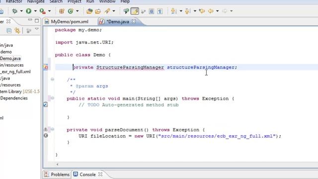
Task: Open the External Tools dropdown arrow
Action: (49, 11)
